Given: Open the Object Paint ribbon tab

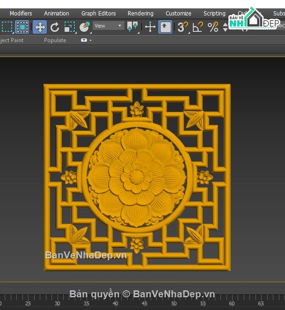Looking at the screenshot, I should [12, 40].
